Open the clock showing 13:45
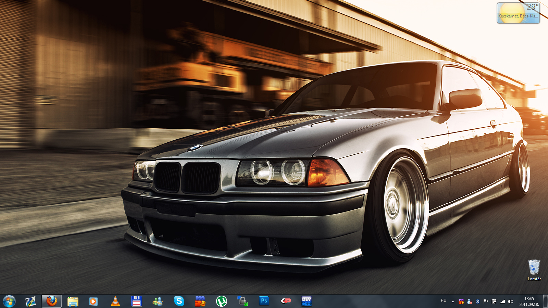548x308 pixels. [529, 301]
